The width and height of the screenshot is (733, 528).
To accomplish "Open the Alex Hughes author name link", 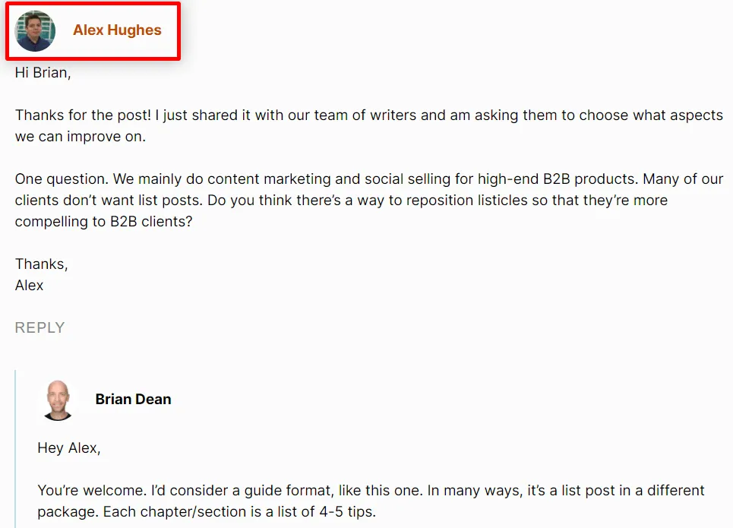I will pos(117,30).
